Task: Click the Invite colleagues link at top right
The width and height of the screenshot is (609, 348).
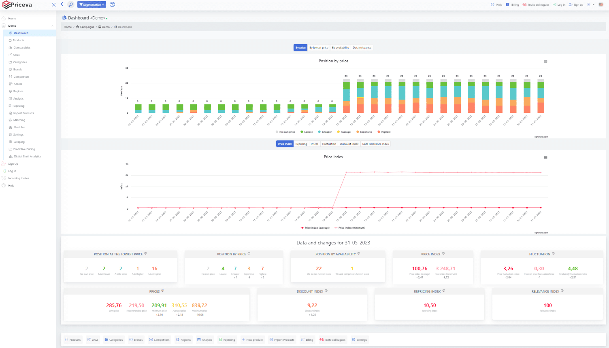Action: click(x=537, y=4)
